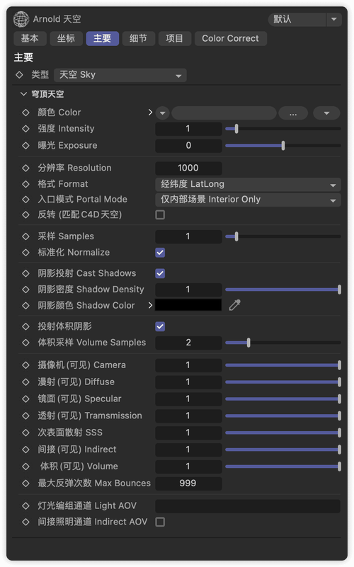Open 格式 Format 经纬度 LatLong dropdown
This screenshot has width=354, height=567.
pos(248,185)
